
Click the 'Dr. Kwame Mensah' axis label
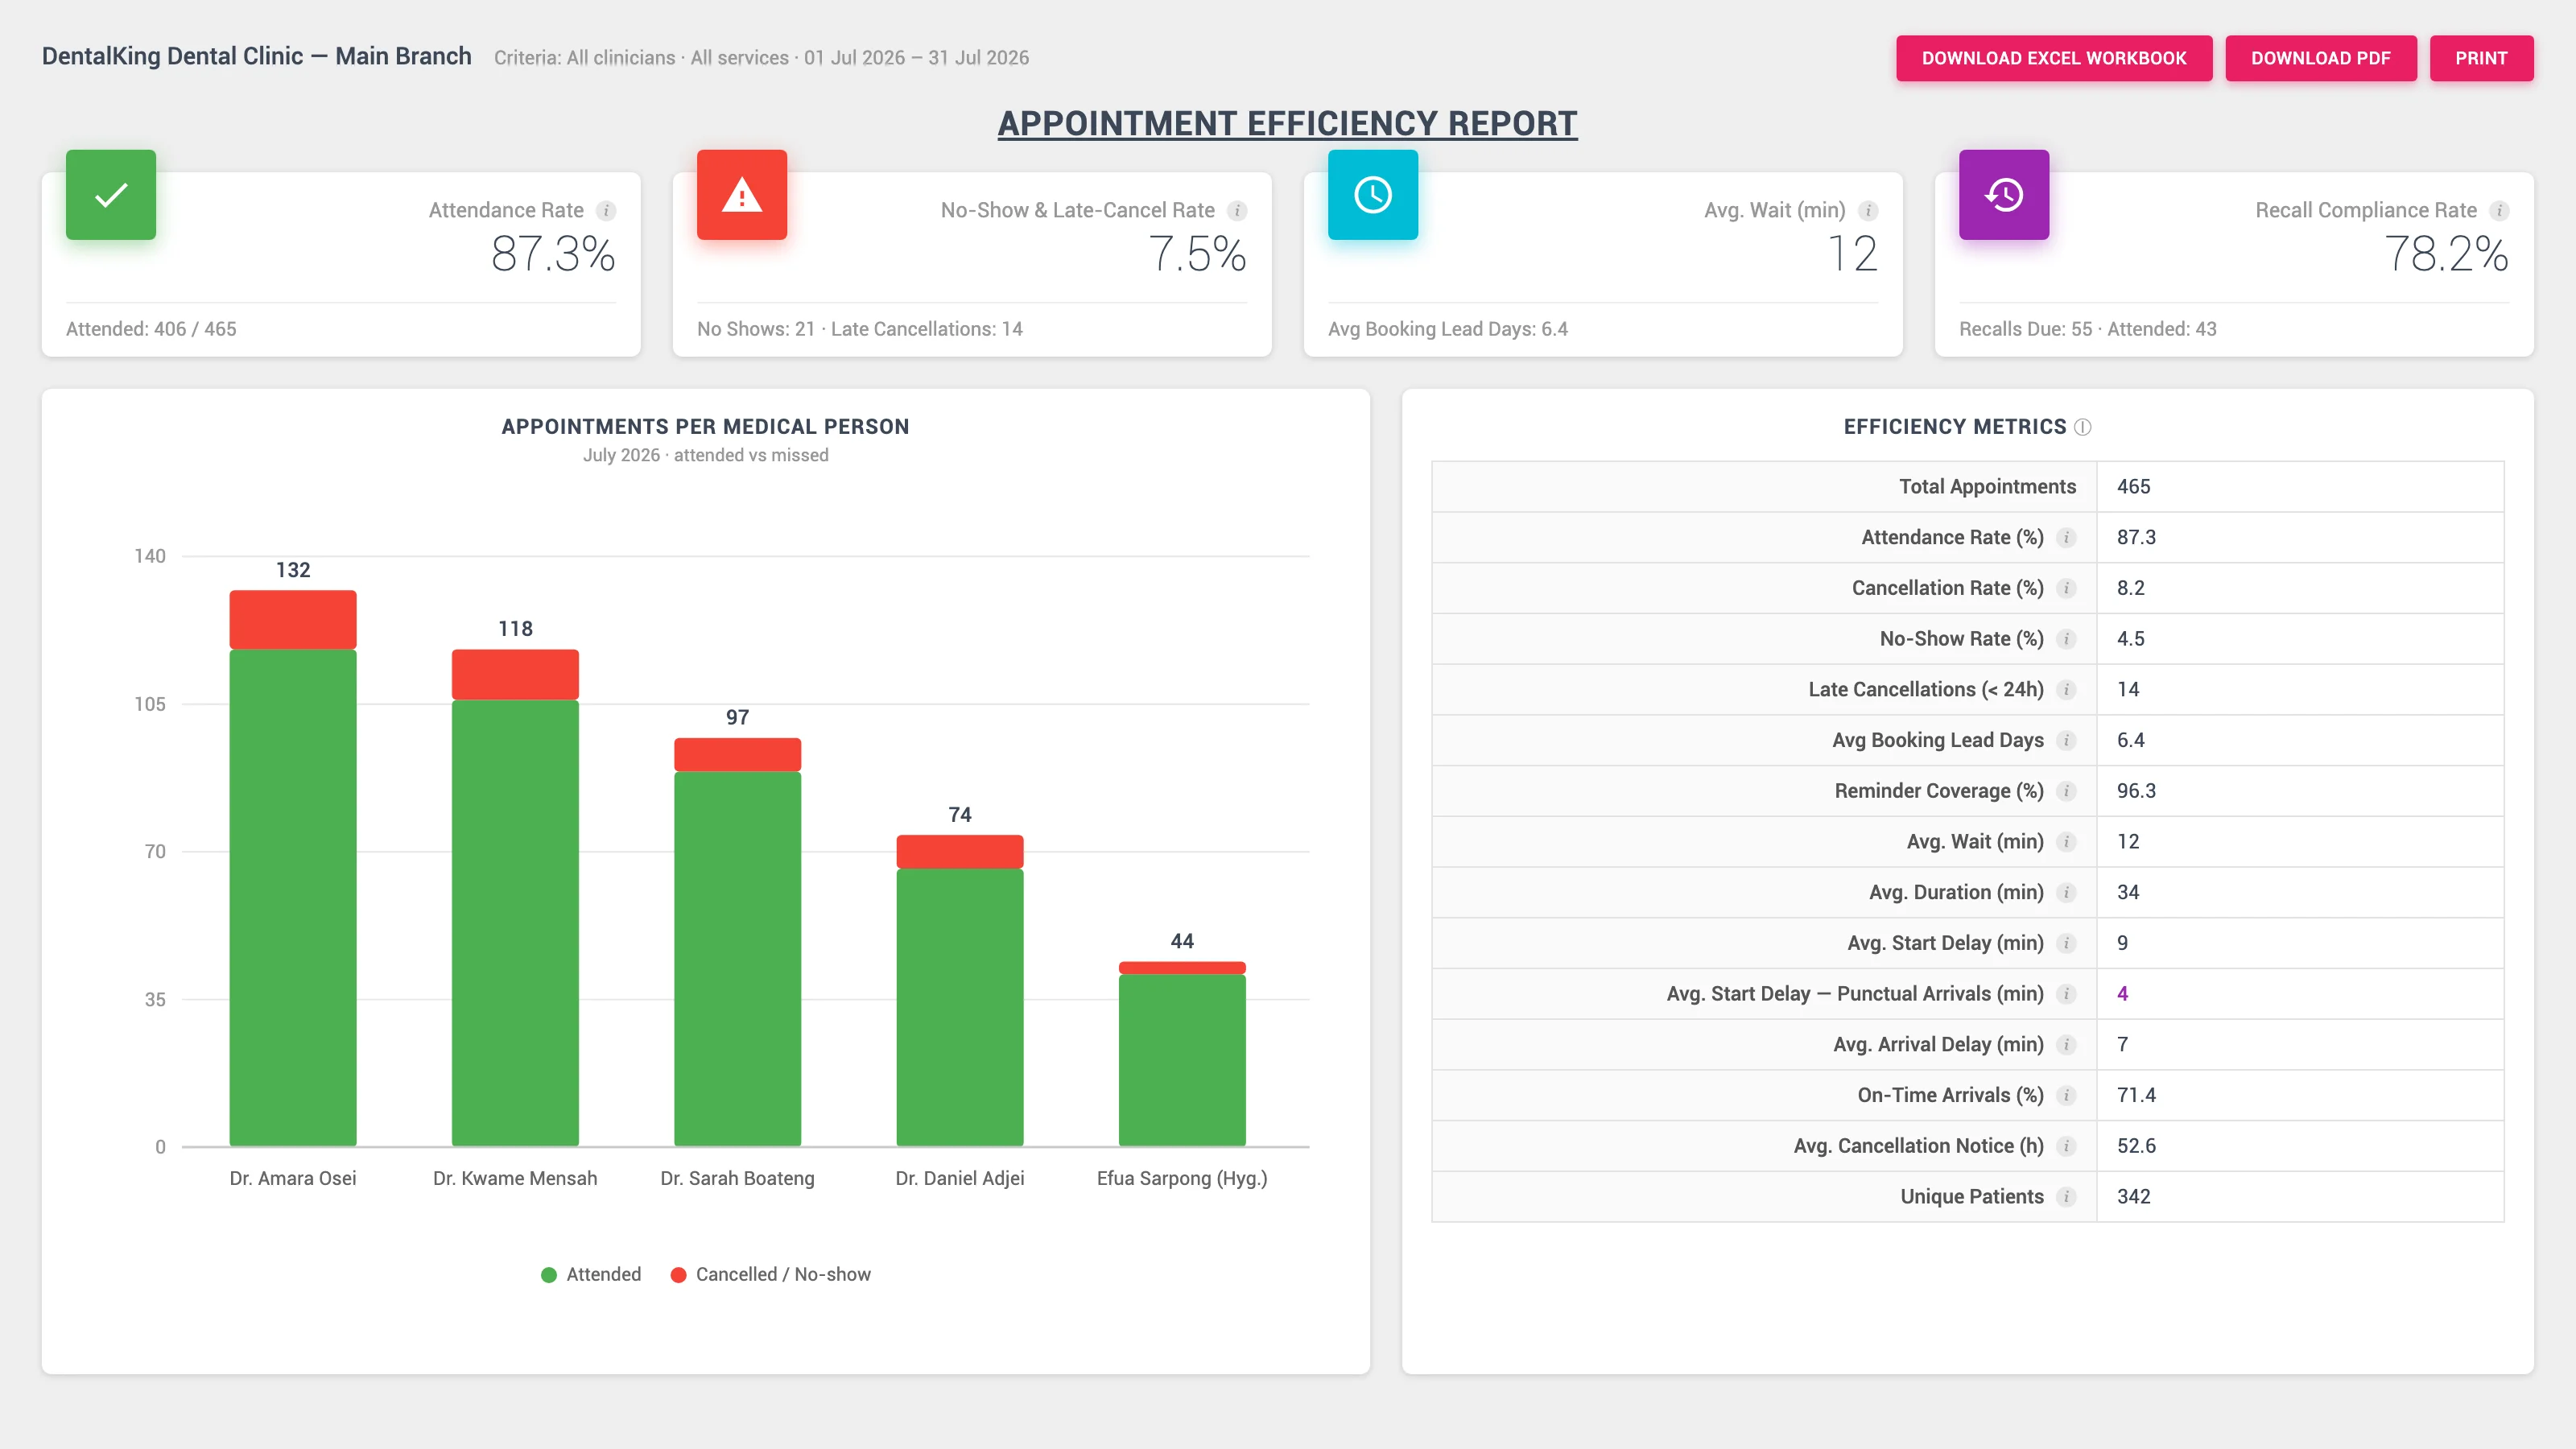click(x=515, y=1178)
